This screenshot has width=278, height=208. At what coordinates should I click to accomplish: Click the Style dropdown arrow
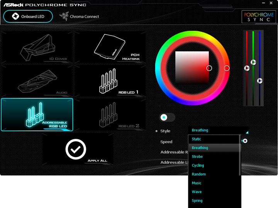click(247, 132)
